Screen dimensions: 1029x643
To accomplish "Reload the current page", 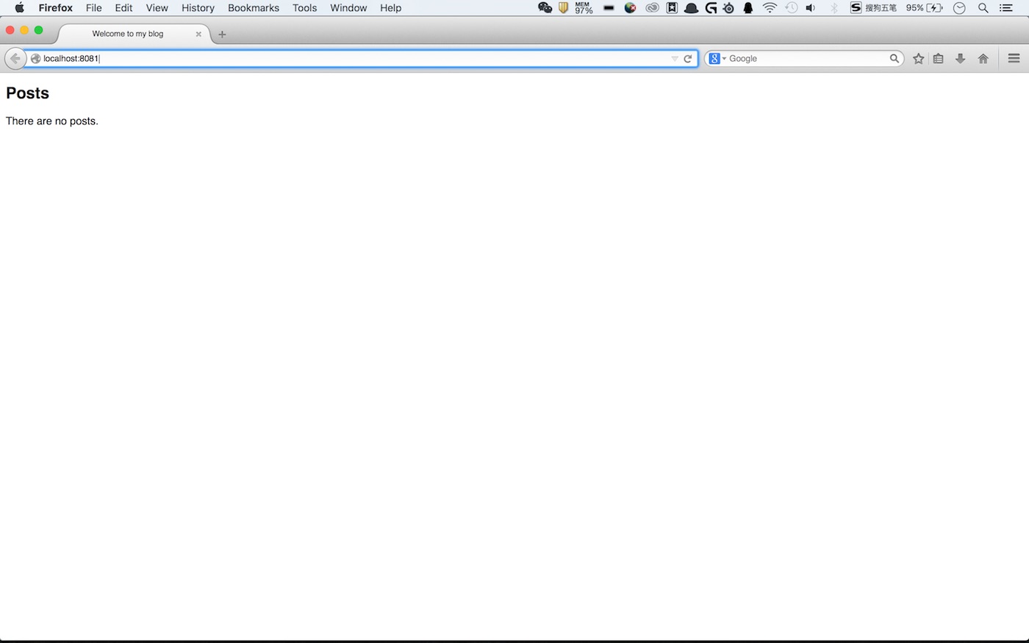I will pyautogui.click(x=688, y=59).
